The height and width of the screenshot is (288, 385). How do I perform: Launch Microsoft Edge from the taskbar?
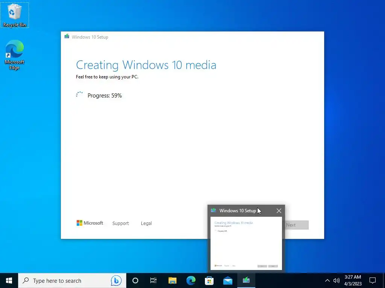tap(191, 280)
